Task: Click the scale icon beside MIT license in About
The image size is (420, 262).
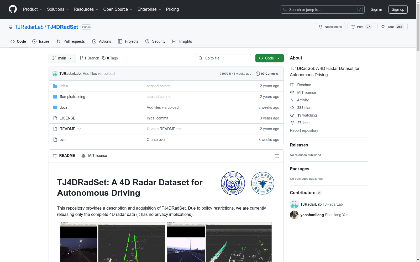Action: (292, 92)
